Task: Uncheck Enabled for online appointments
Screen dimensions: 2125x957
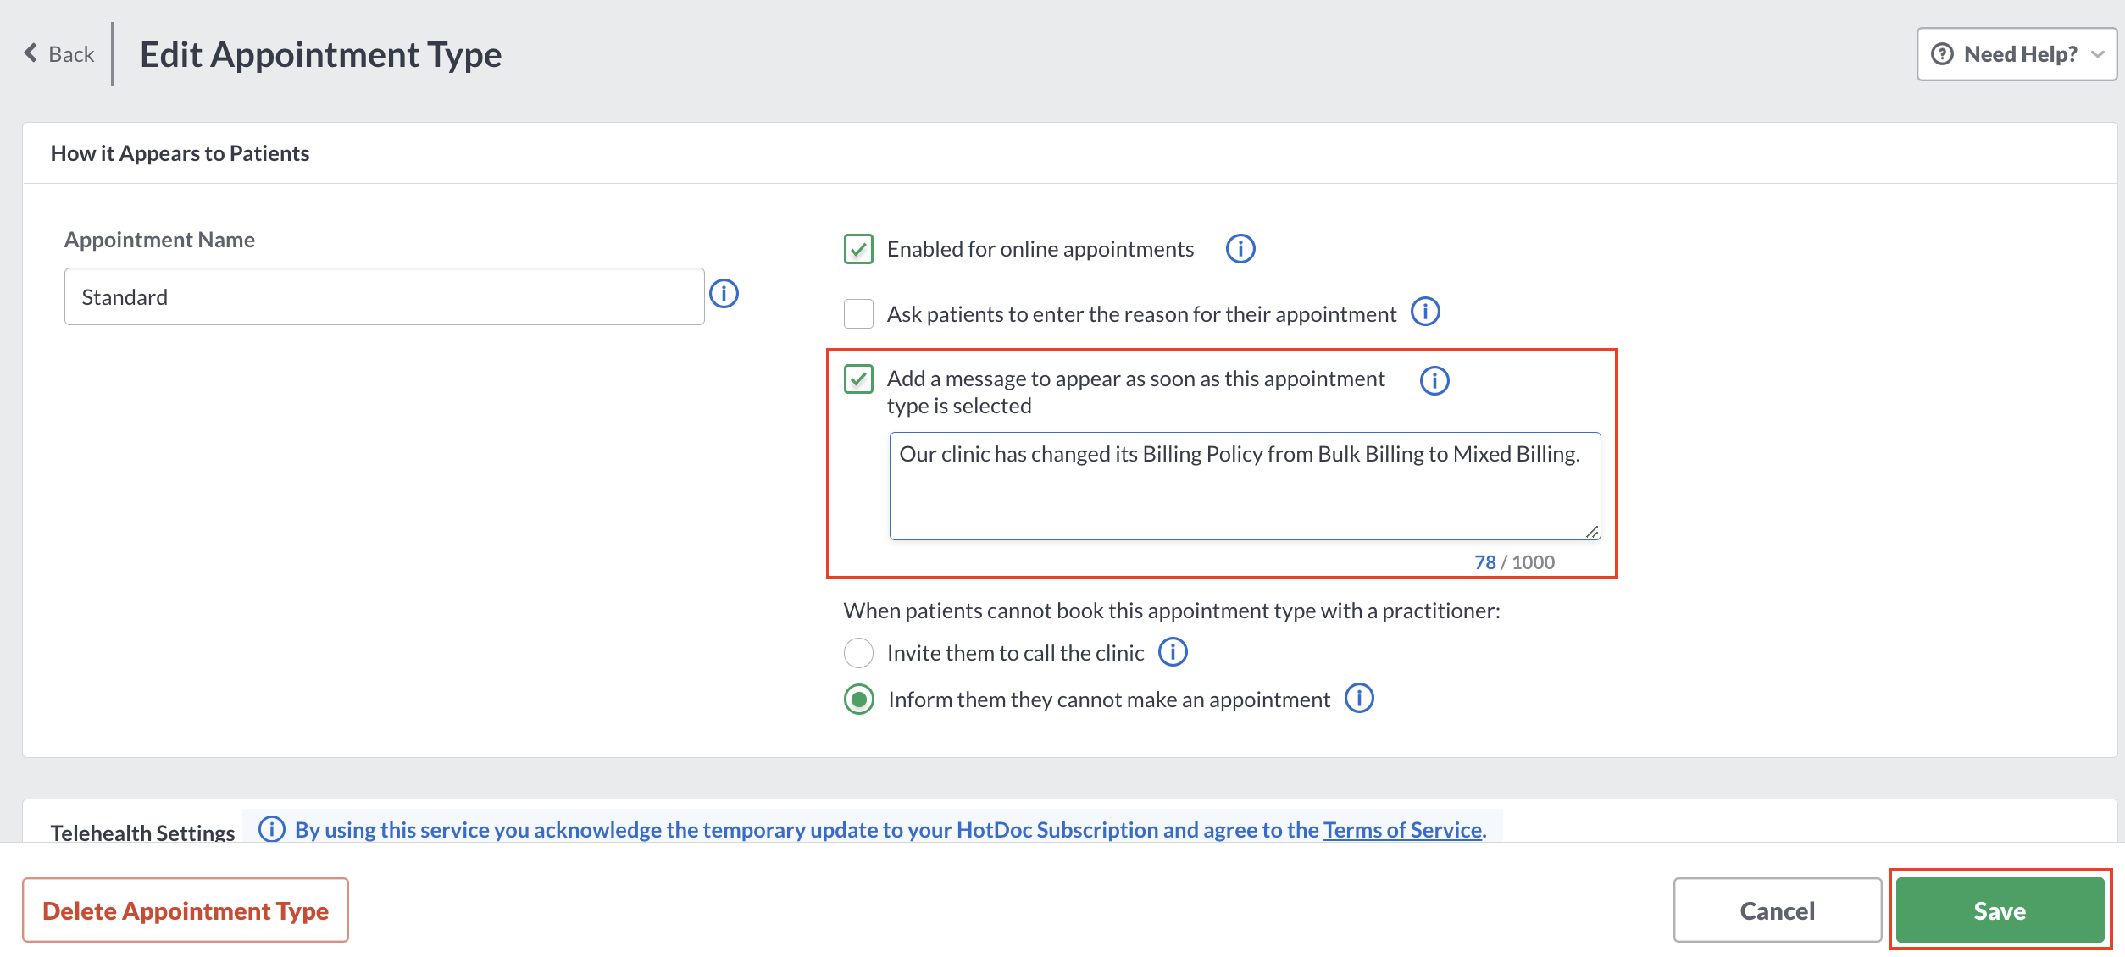Action: (x=858, y=249)
